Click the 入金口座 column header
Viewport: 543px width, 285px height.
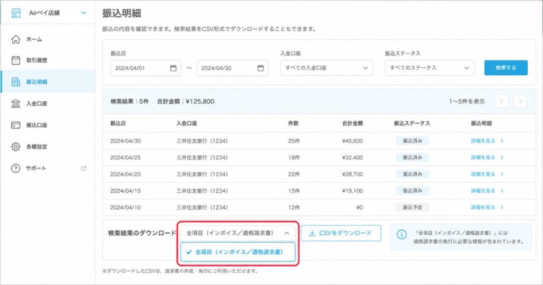186,123
